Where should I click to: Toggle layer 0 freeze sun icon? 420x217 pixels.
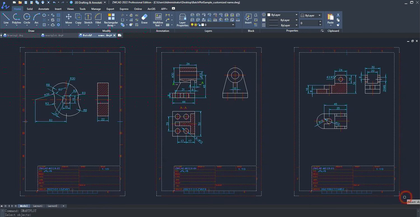point(195,25)
